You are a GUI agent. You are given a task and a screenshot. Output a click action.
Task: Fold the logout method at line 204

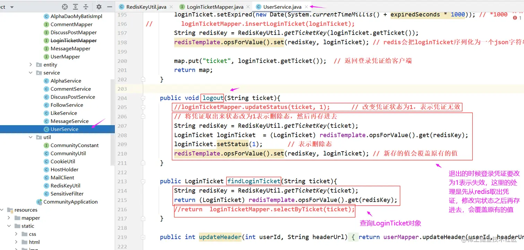143,98
